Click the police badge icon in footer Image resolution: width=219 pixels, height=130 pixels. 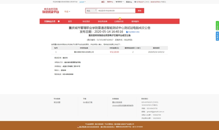click(78, 127)
